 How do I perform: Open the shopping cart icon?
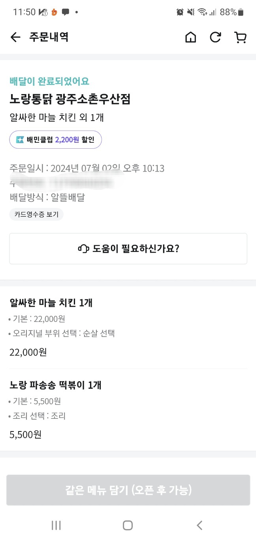click(240, 37)
